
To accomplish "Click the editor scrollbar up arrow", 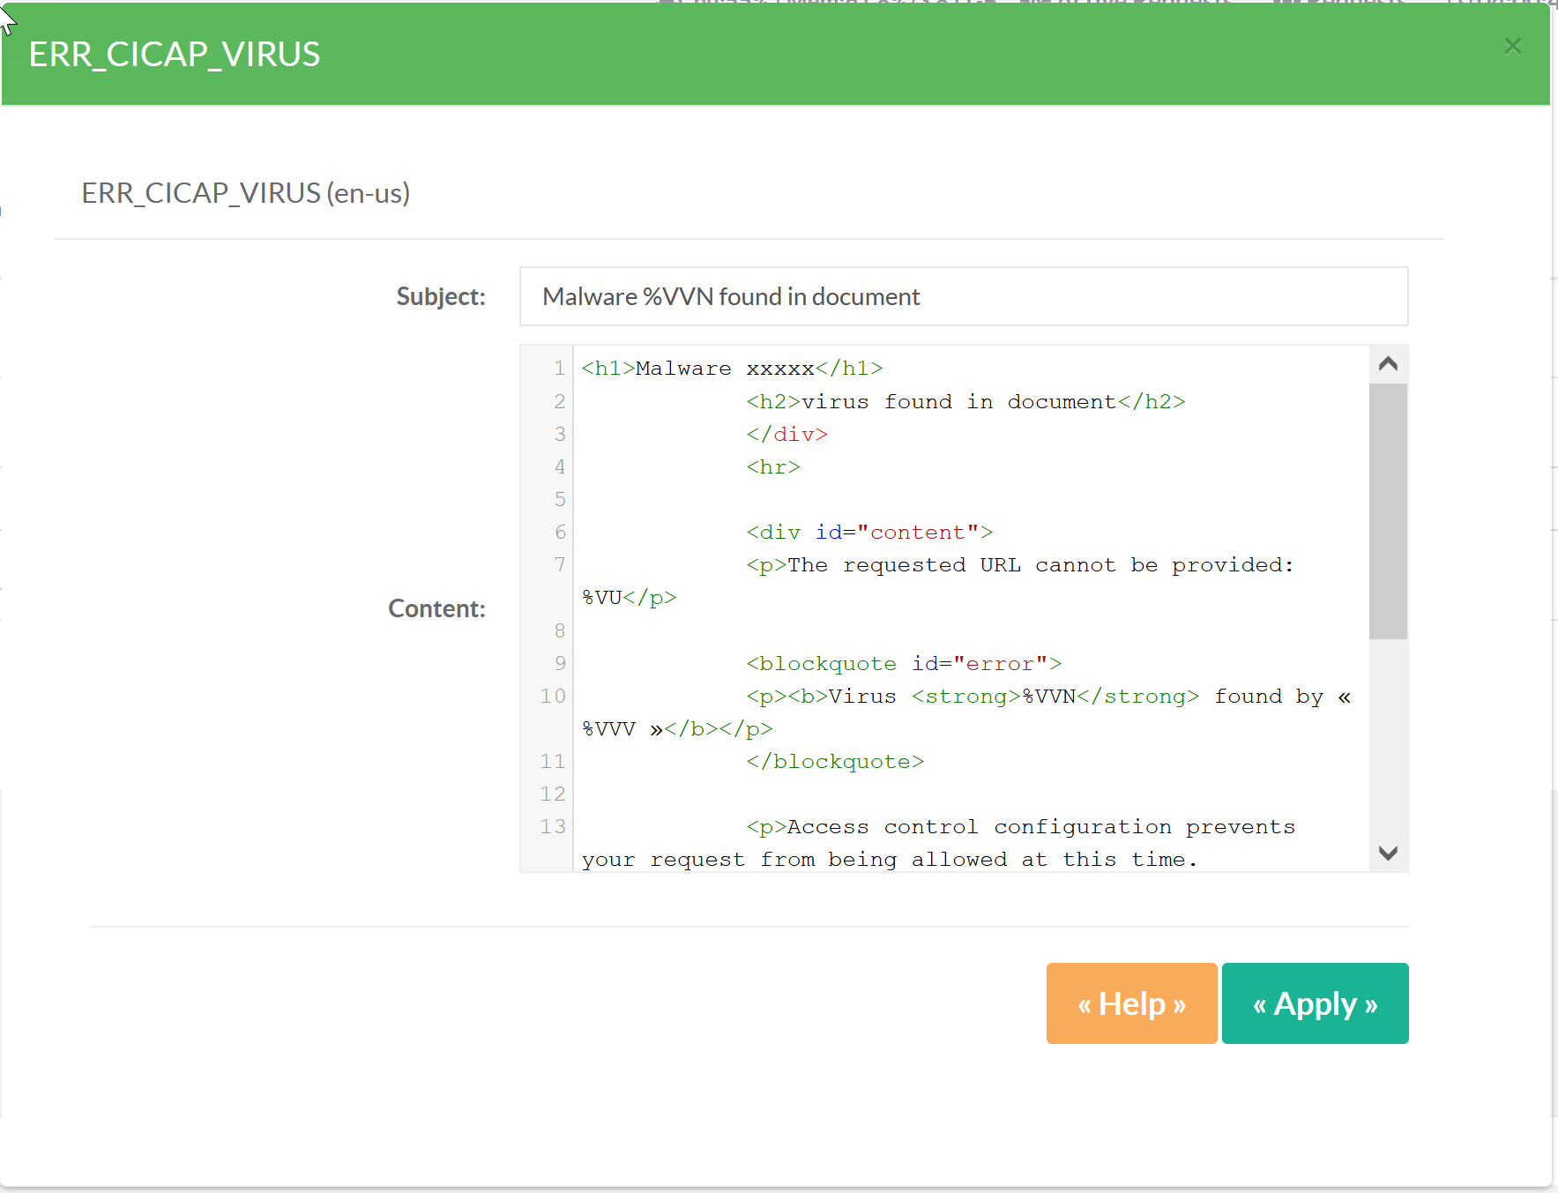I will [x=1388, y=364].
